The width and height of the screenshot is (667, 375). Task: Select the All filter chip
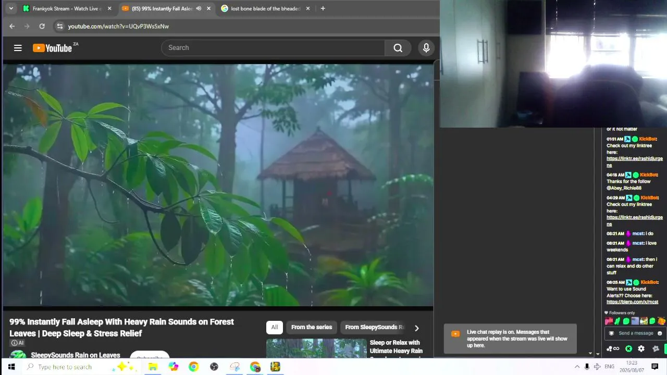coord(275,327)
